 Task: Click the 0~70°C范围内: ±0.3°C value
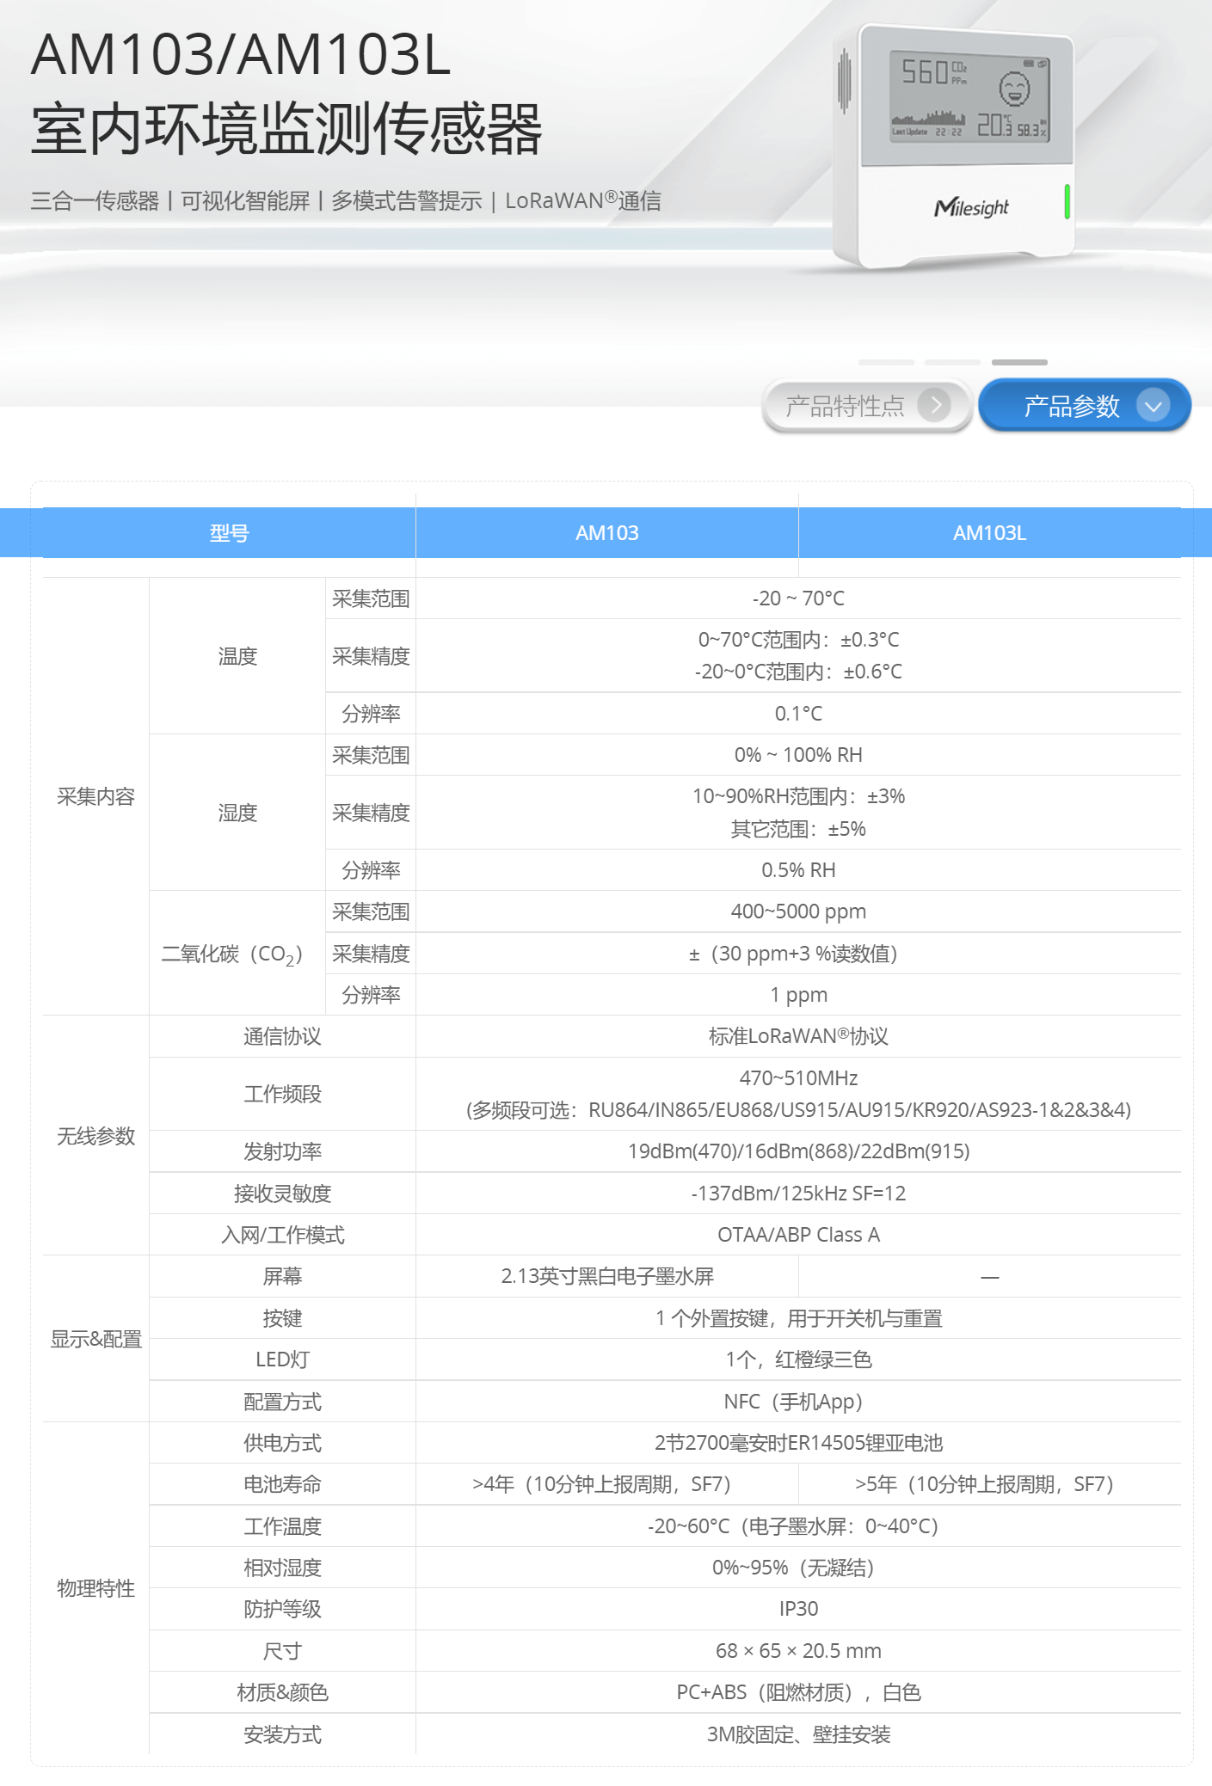[798, 640]
